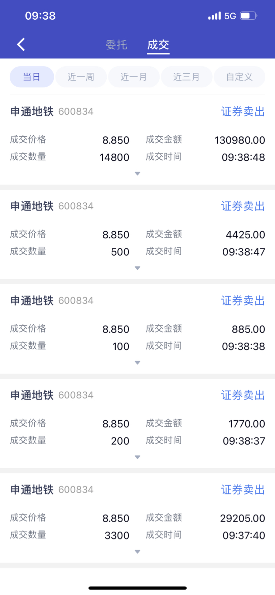Choose the 近一月 filter chip
The height and width of the screenshot is (595, 275).
pos(134,77)
